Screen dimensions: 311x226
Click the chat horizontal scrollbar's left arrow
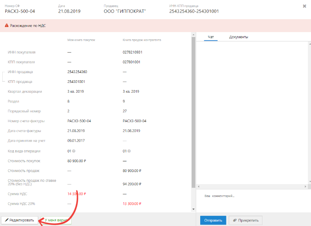(x=198, y=186)
